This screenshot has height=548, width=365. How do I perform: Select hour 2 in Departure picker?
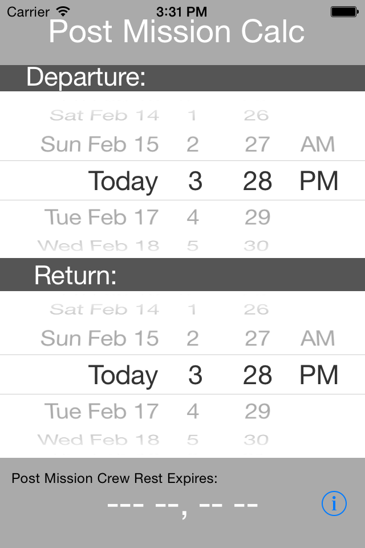[x=193, y=144]
